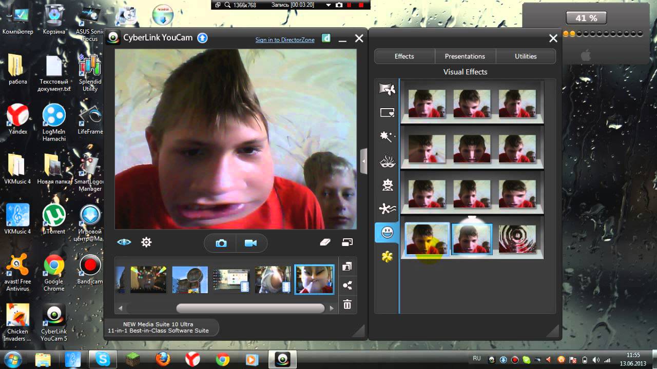The width and height of the screenshot is (657, 369).
Task: Click the green DirectorZone 'd' icon
Action: point(326,38)
